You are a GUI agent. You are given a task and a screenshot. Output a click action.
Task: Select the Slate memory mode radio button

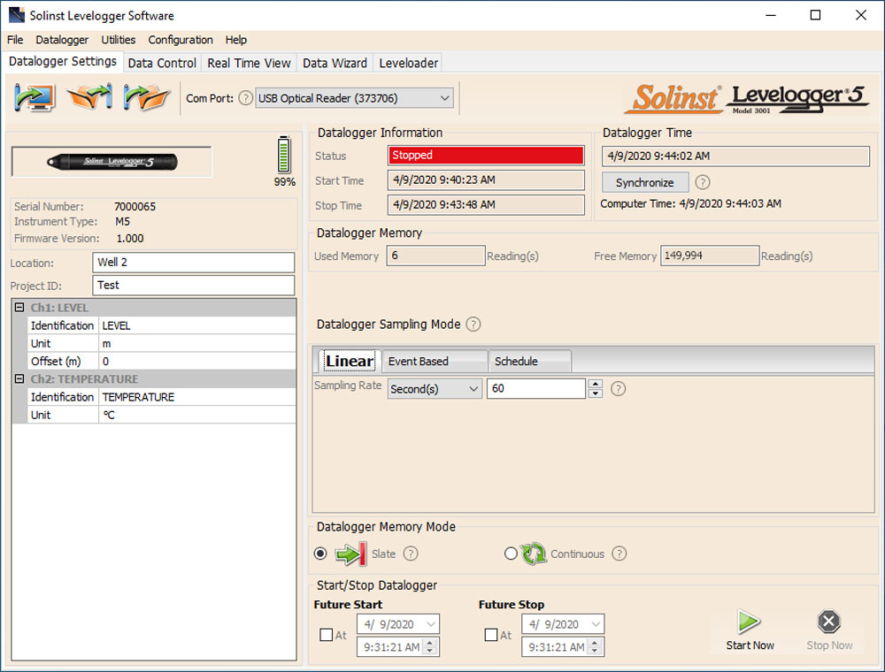pos(320,554)
